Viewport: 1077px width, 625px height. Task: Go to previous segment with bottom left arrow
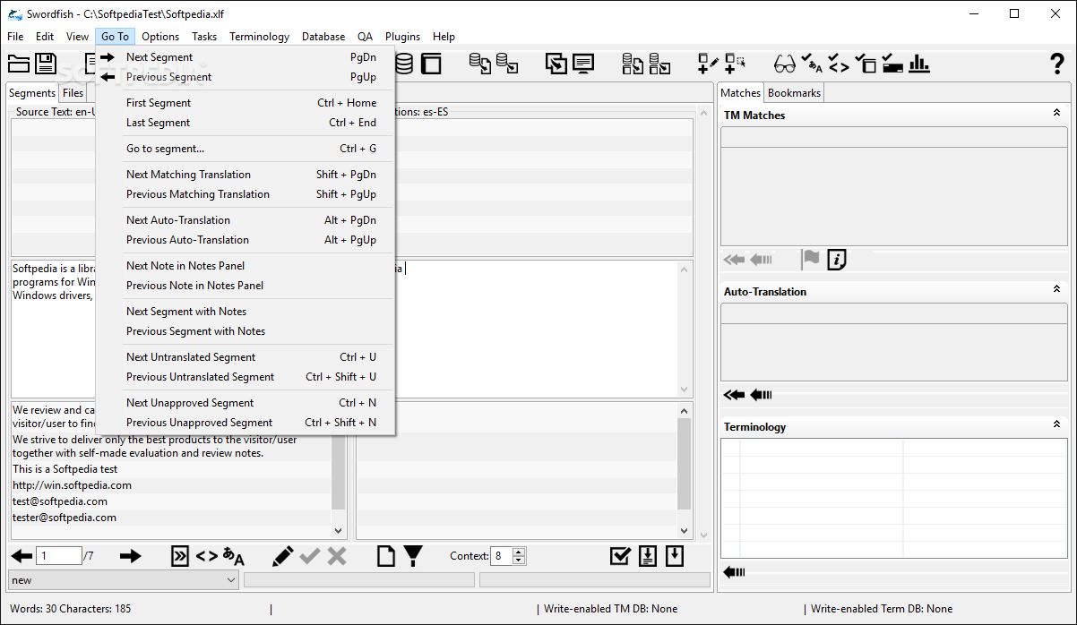click(22, 556)
